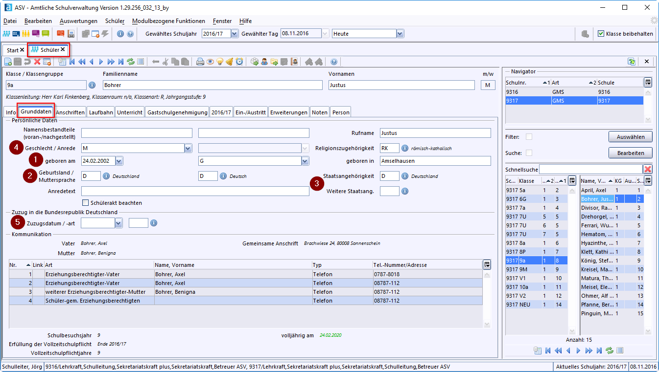Click info icon beside class field 9a
Viewport: 659px width, 372px height.
[92, 86]
